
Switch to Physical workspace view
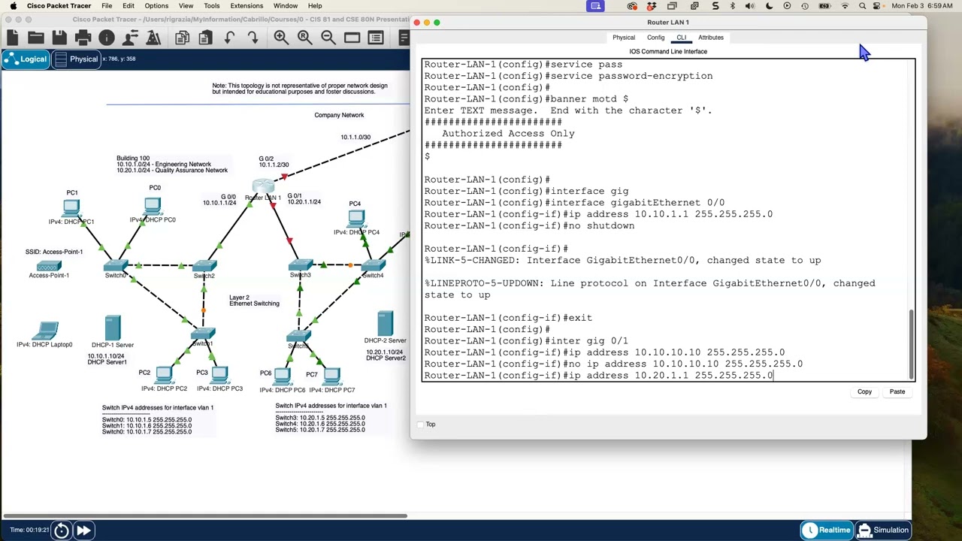click(x=76, y=59)
